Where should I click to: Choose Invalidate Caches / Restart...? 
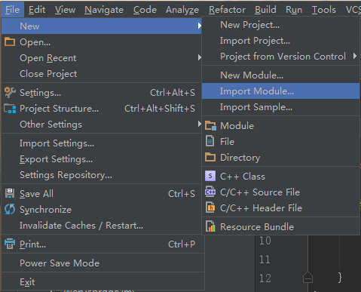coord(102,226)
